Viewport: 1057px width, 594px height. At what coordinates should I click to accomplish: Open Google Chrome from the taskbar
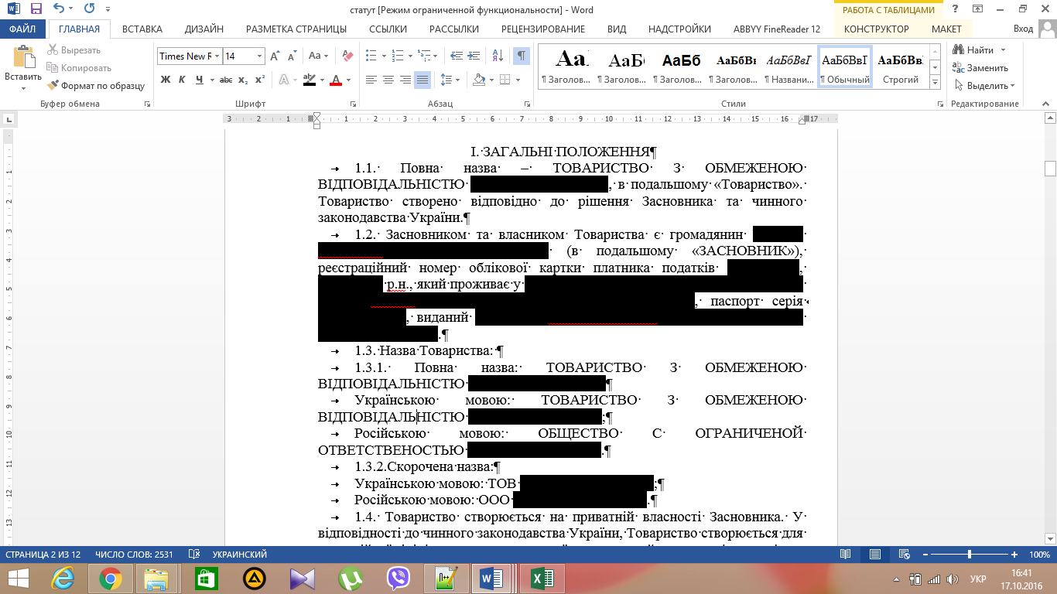[x=110, y=579]
